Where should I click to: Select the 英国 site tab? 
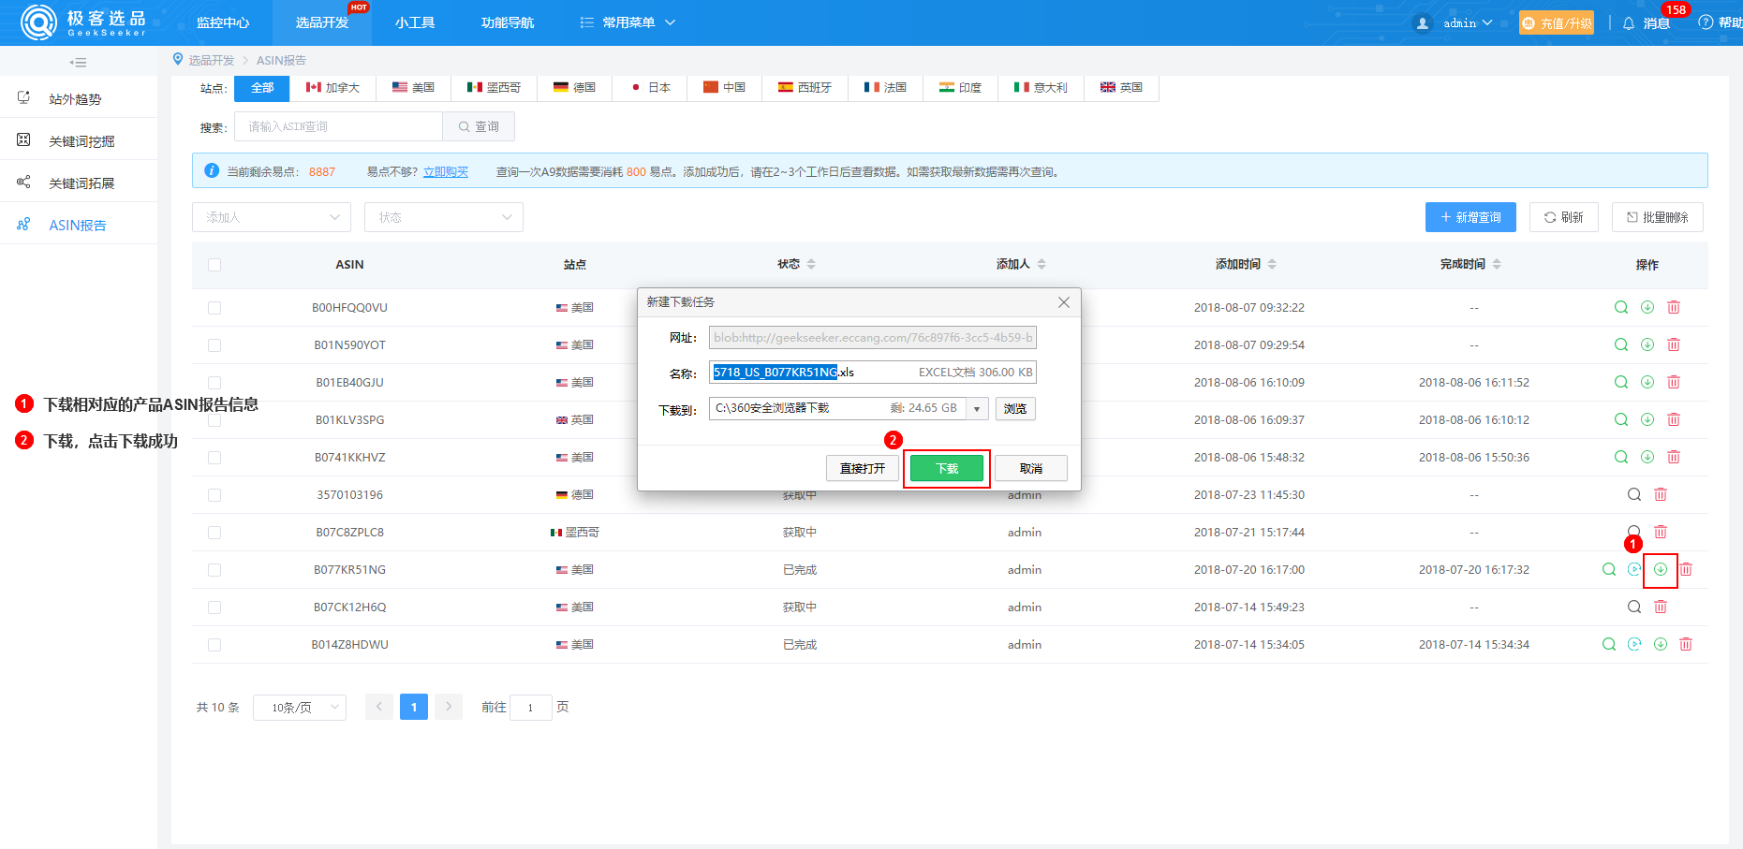[1121, 88]
